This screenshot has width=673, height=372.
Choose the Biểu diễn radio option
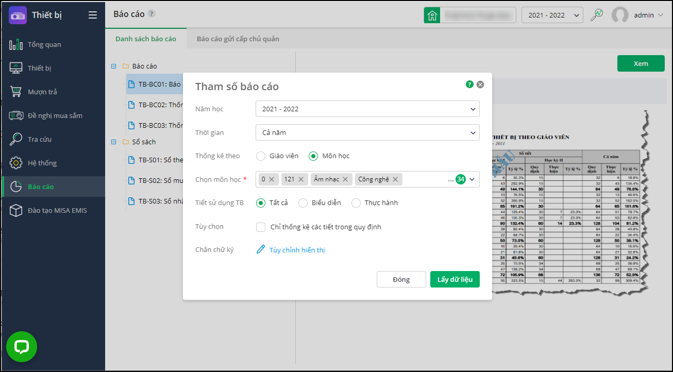click(x=303, y=203)
